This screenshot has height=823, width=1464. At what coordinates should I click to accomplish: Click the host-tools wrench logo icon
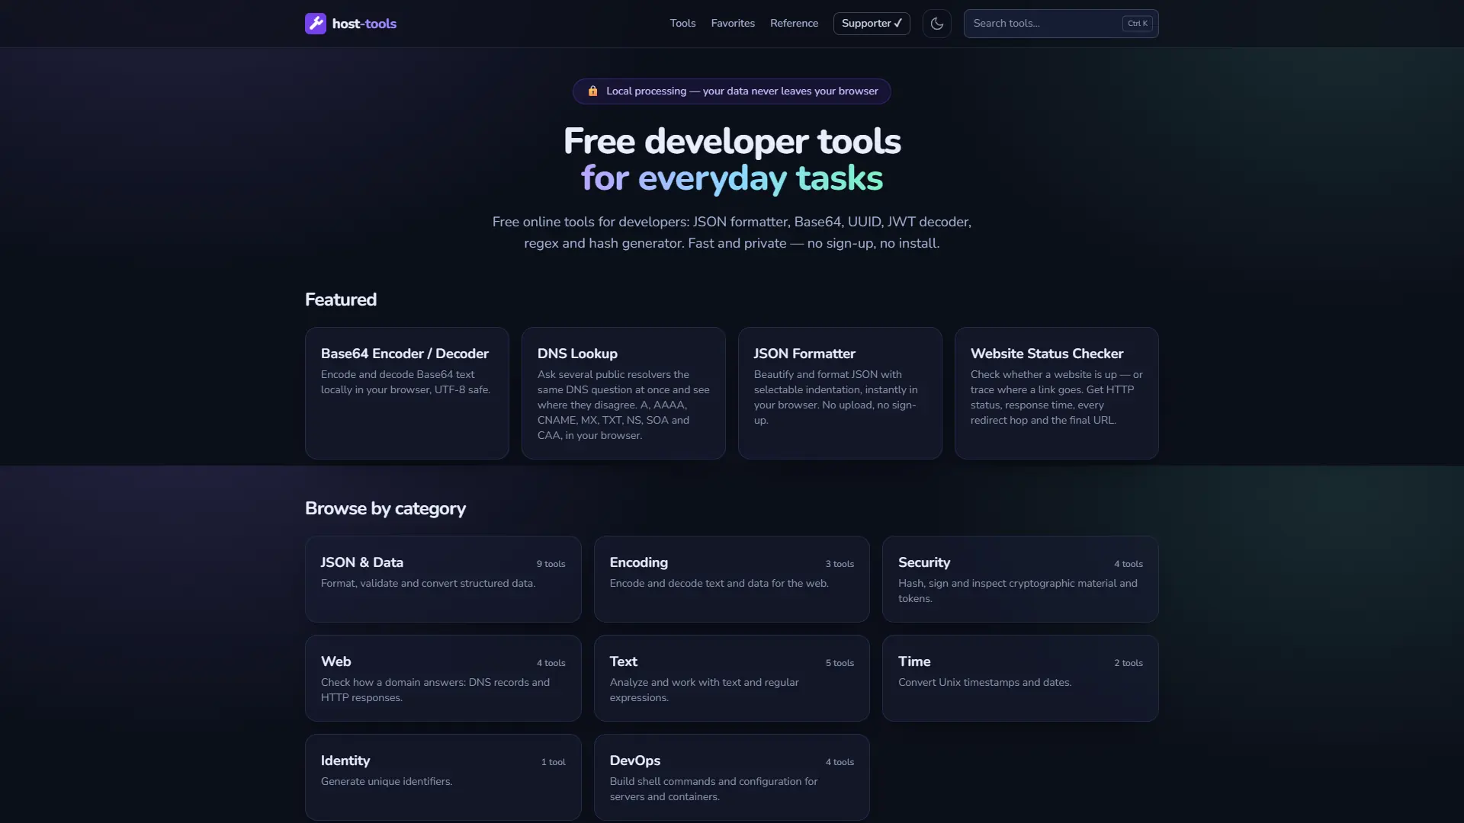click(x=316, y=24)
